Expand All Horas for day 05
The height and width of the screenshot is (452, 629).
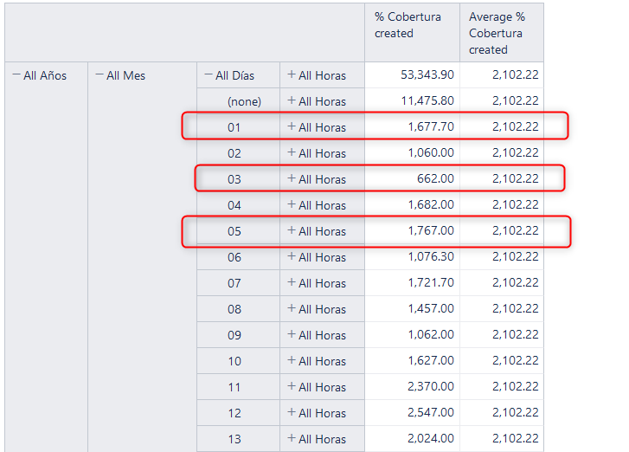(292, 230)
